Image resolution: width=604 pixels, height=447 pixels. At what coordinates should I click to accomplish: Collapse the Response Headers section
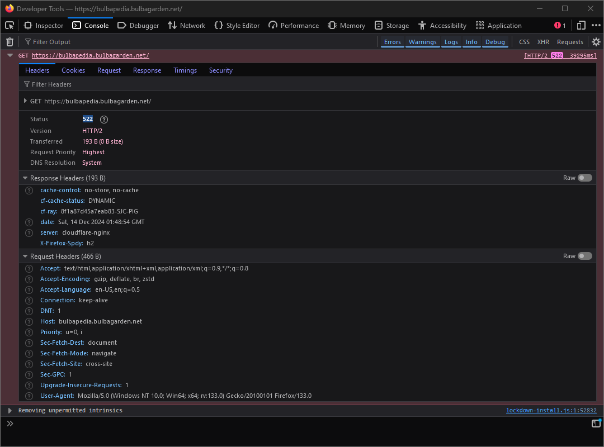coord(25,178)
